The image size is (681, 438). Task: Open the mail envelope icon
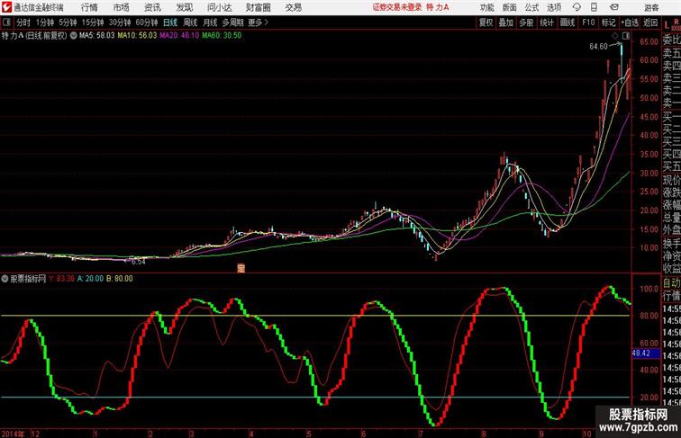coord(614,7)
